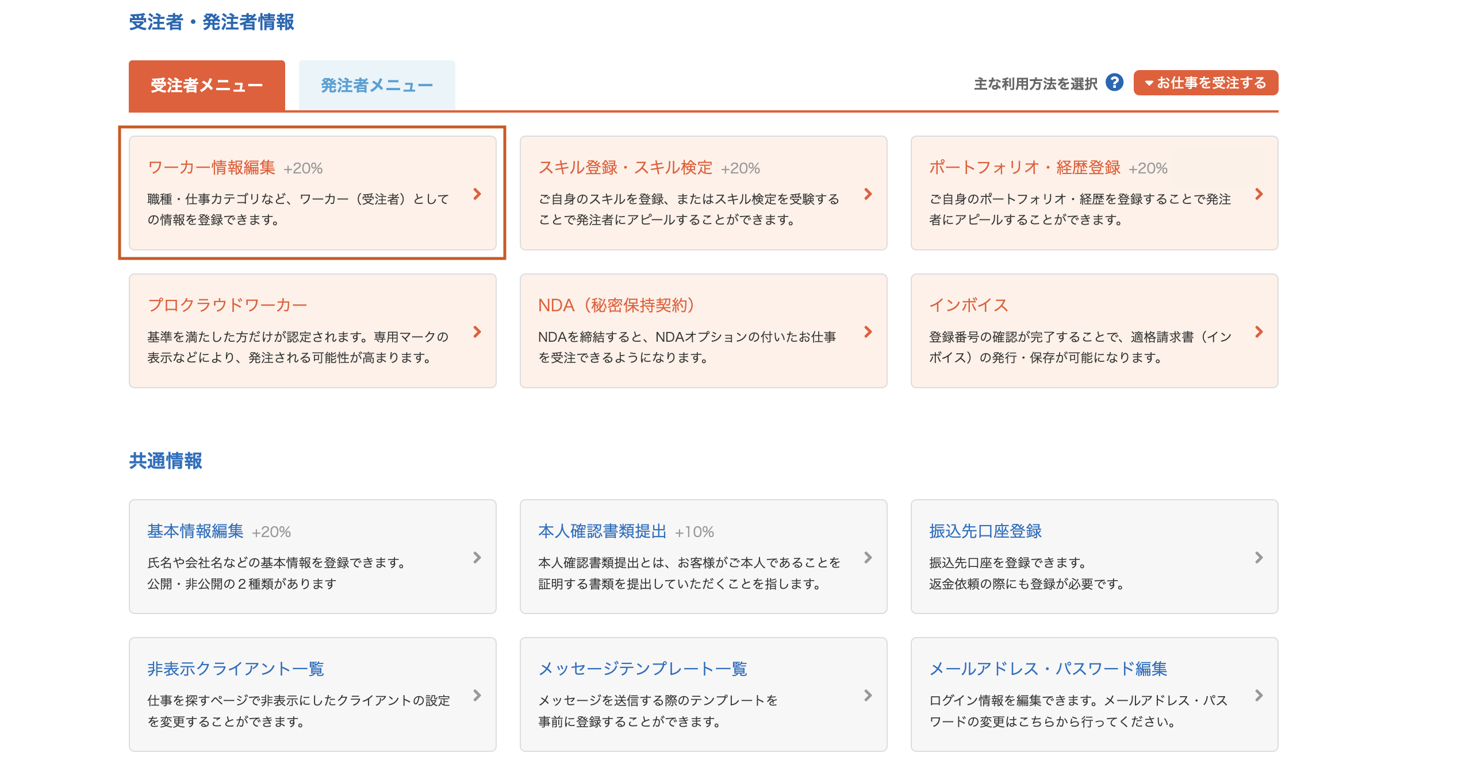Viewport: 1458px width, 772px height.
Task: Open メッセージテンプレート一覧
Action: [643, 669]
